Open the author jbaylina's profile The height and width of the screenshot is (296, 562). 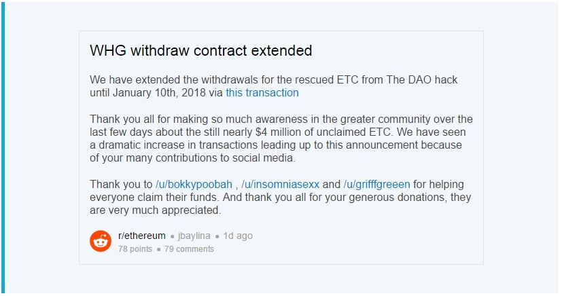tap(196, 236)
